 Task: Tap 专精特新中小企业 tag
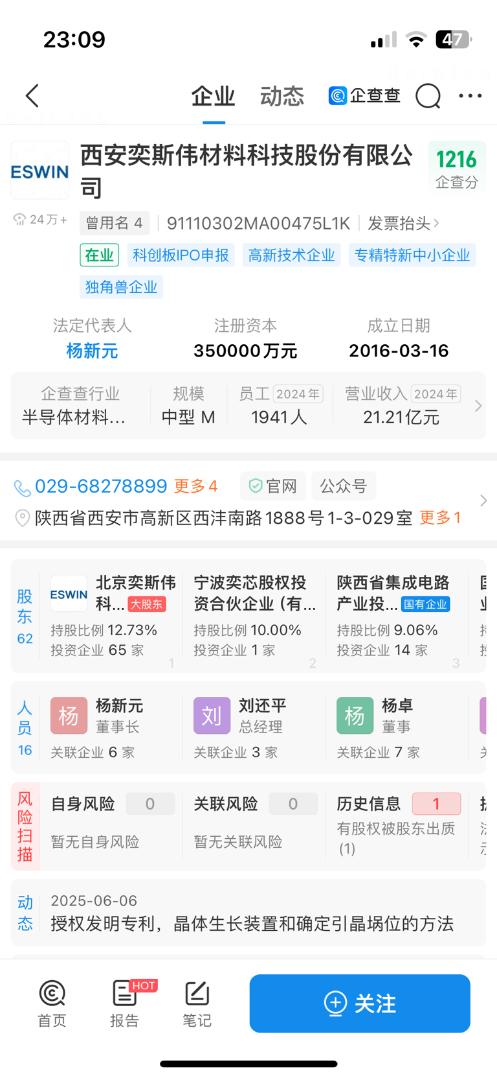(412, 255)
